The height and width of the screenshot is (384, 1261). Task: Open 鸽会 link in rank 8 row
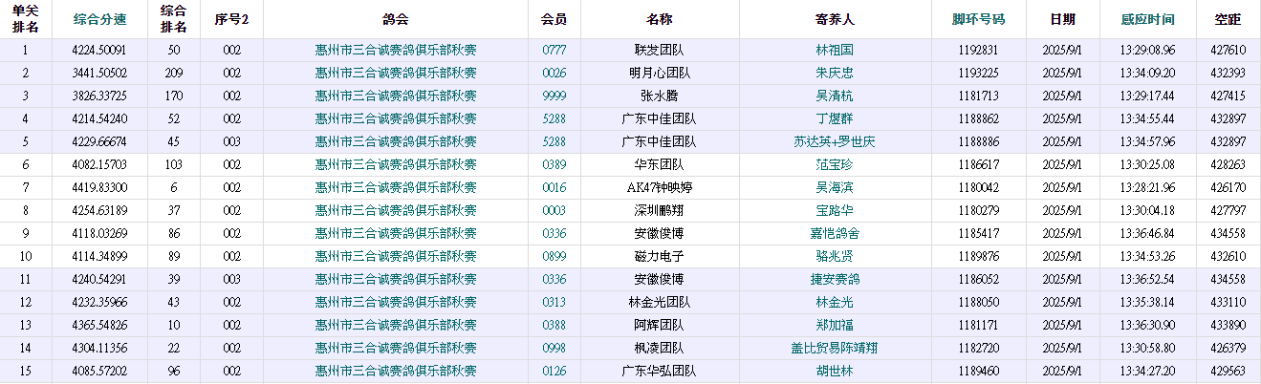[395, 210]
